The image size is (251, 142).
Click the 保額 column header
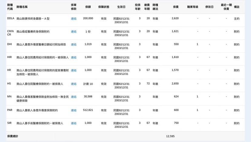[88, 7]
